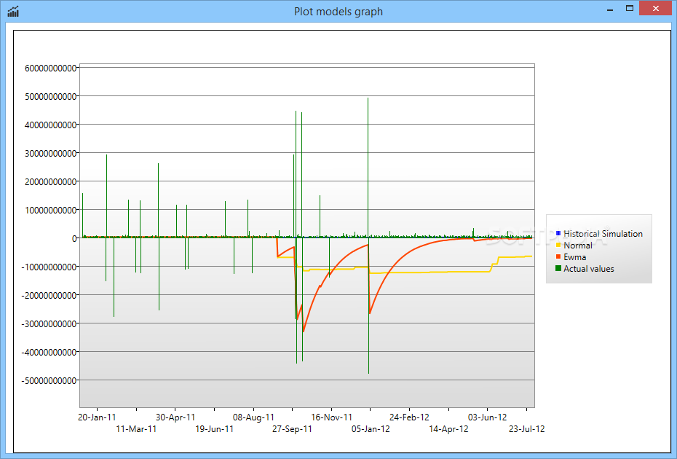
Task: Click the 11-Mar-11 date label
Action: pyautogui.click(x=136, y=428)
